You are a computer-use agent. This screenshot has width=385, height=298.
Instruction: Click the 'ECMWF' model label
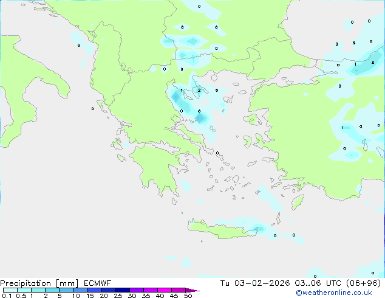[98, 283]
